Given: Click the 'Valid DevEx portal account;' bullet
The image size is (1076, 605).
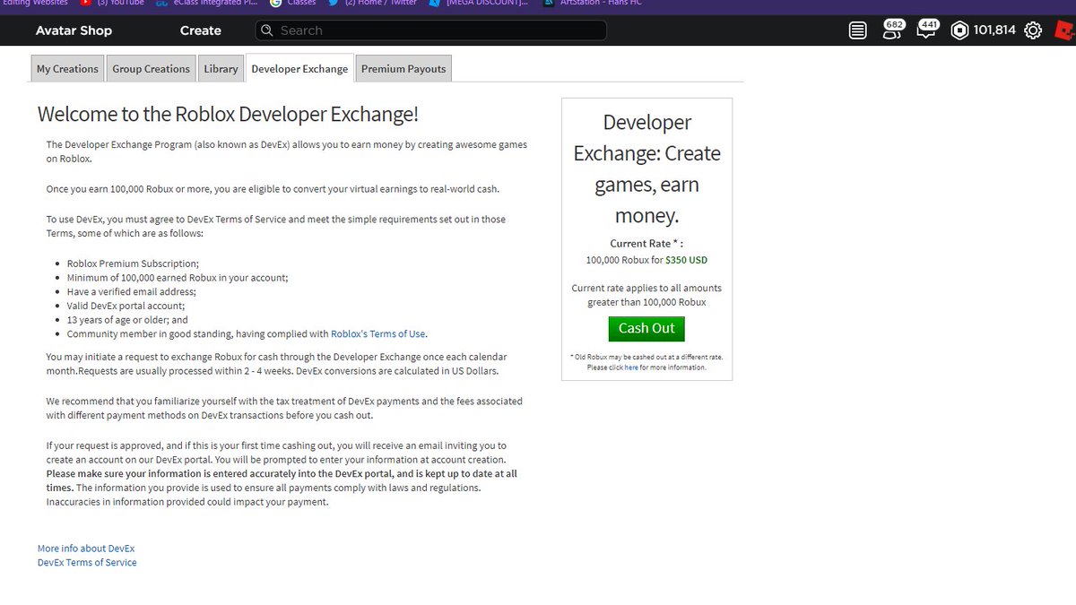Looking at the screenshot, I should pyautogui.click(x=126, y=306).
